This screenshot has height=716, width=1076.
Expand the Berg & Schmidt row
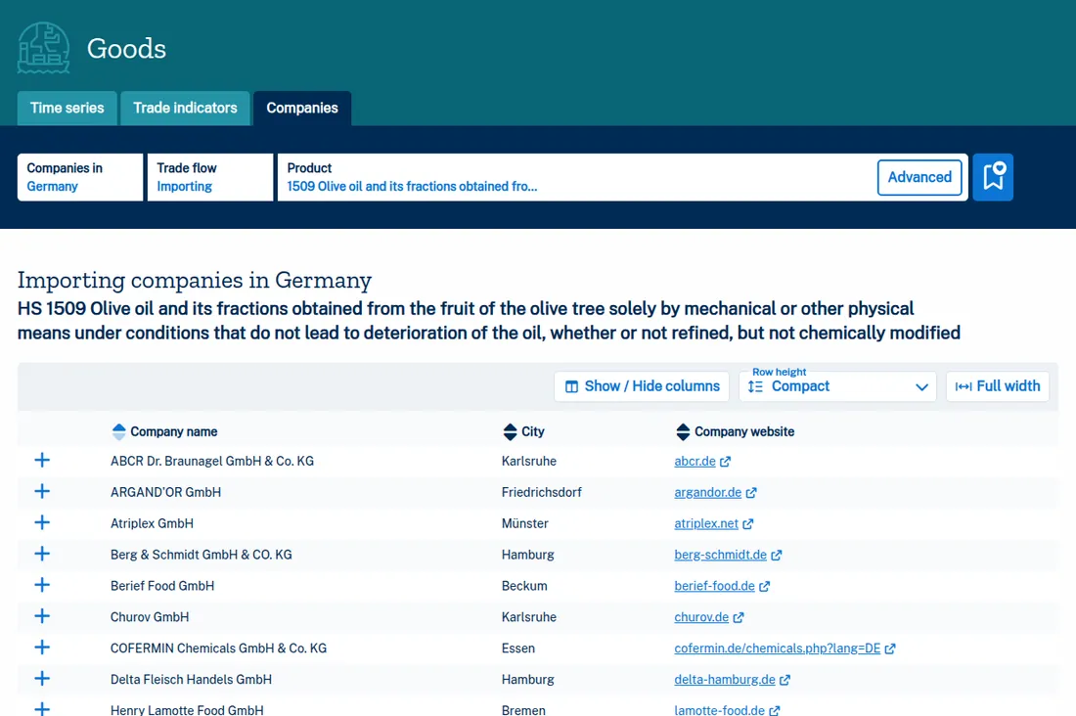point(42,554)
